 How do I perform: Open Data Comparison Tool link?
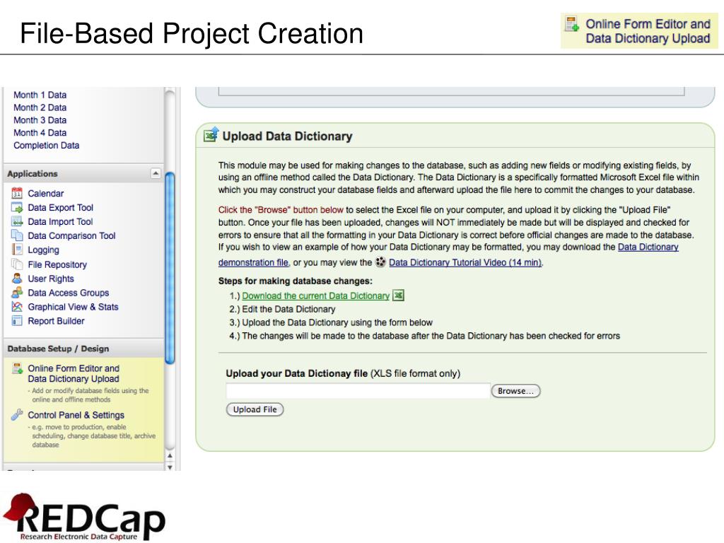pyautogui.click(x=71, y=235)
